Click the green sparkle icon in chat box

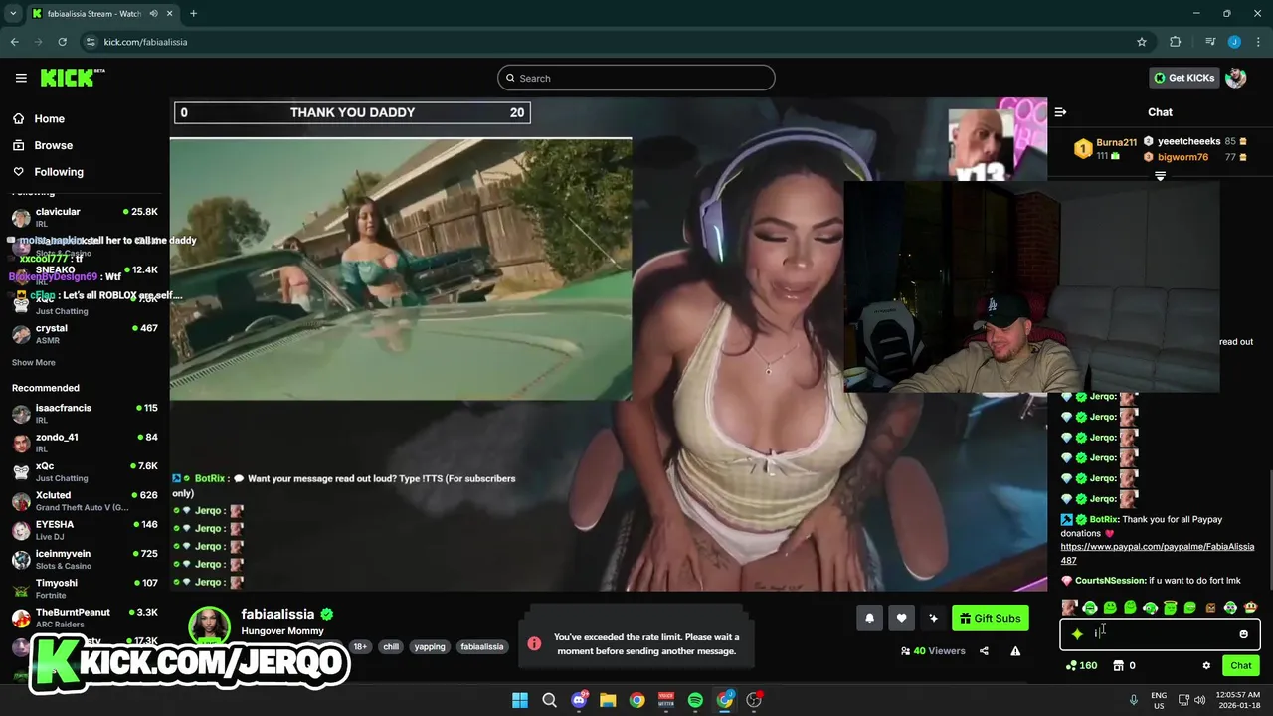[x=1077, y=634]
